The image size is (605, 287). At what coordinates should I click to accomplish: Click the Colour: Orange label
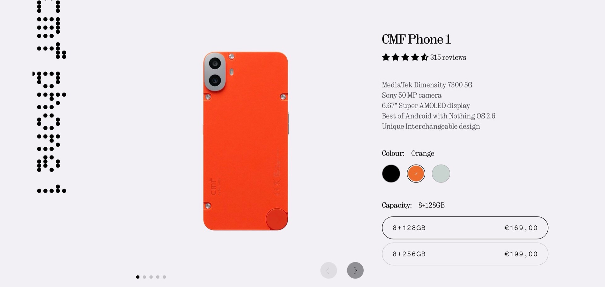(x=408, y=153)
